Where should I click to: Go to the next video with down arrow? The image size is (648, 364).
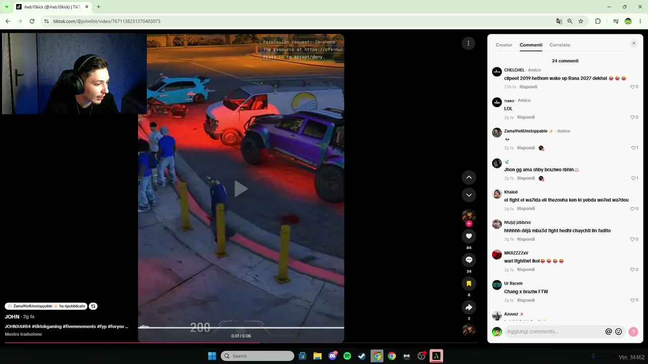pyautogui.click(x=469, y=195)
